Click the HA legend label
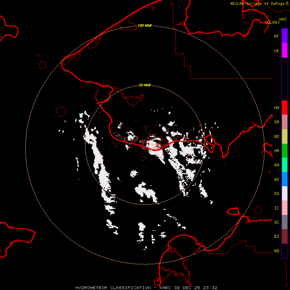This screenshot has width=290, height=290. point(276,108)
